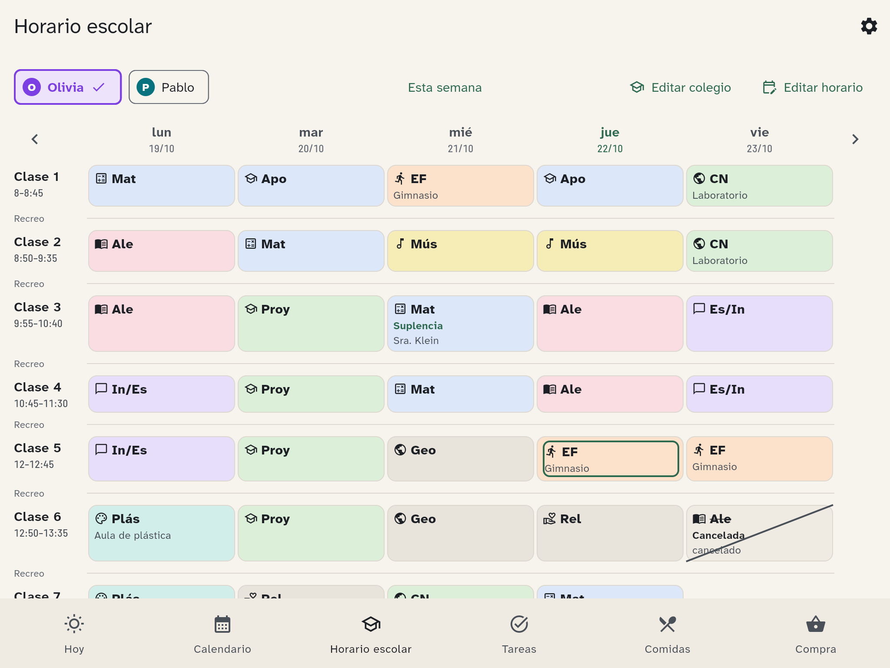
Task: Open settings with the gear icon
Action: pos(869,27)
